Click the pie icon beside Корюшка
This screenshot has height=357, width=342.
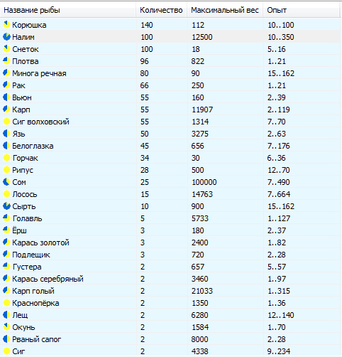tap(6, 25)
